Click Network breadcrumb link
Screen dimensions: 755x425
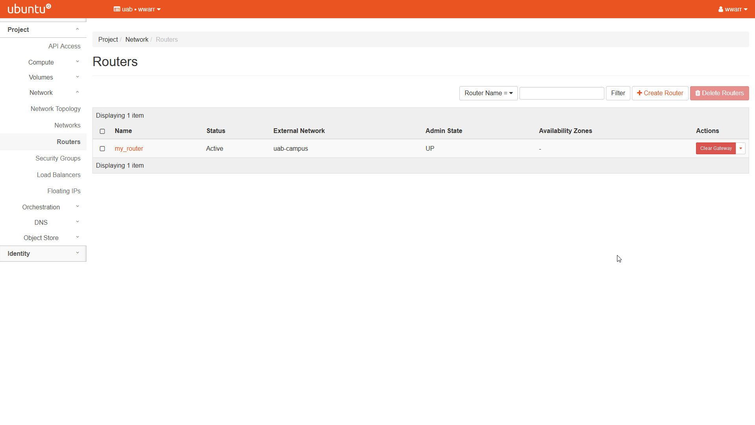coord(137,39)
